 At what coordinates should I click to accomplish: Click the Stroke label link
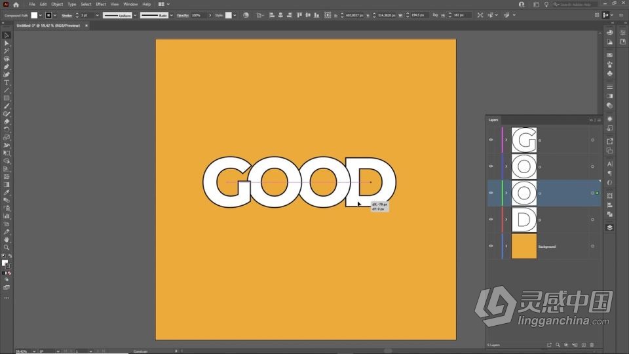click(x=67, y=15)
